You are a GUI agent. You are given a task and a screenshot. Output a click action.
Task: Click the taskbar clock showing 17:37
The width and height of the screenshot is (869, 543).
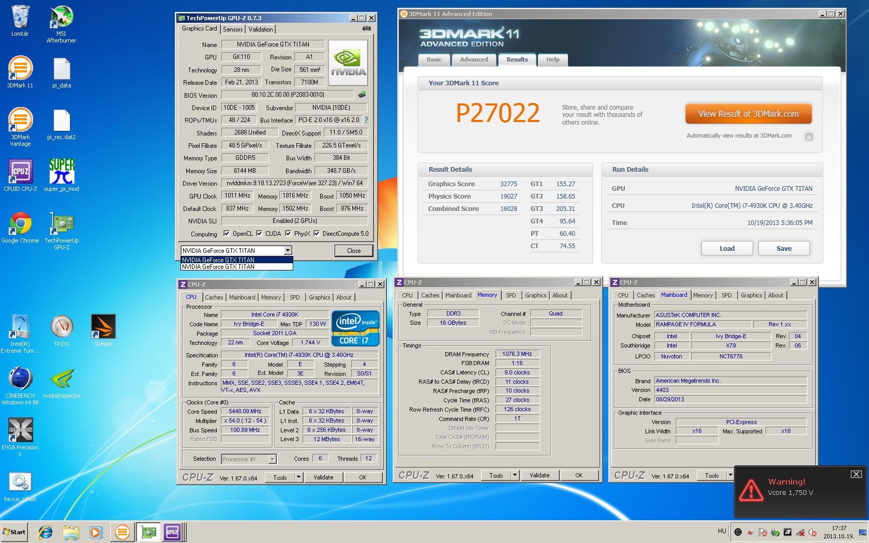pos(840,532)
